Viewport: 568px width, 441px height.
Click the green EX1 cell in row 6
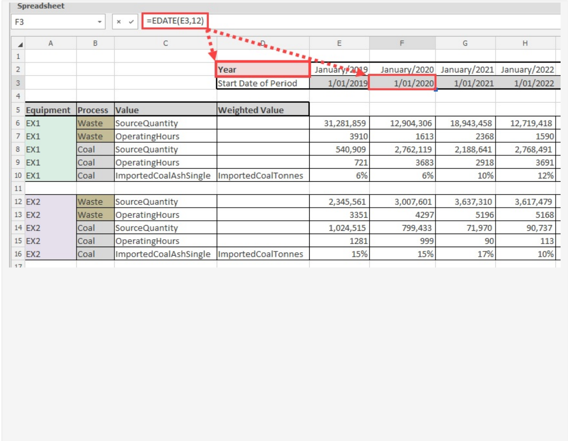coord(50,123)
